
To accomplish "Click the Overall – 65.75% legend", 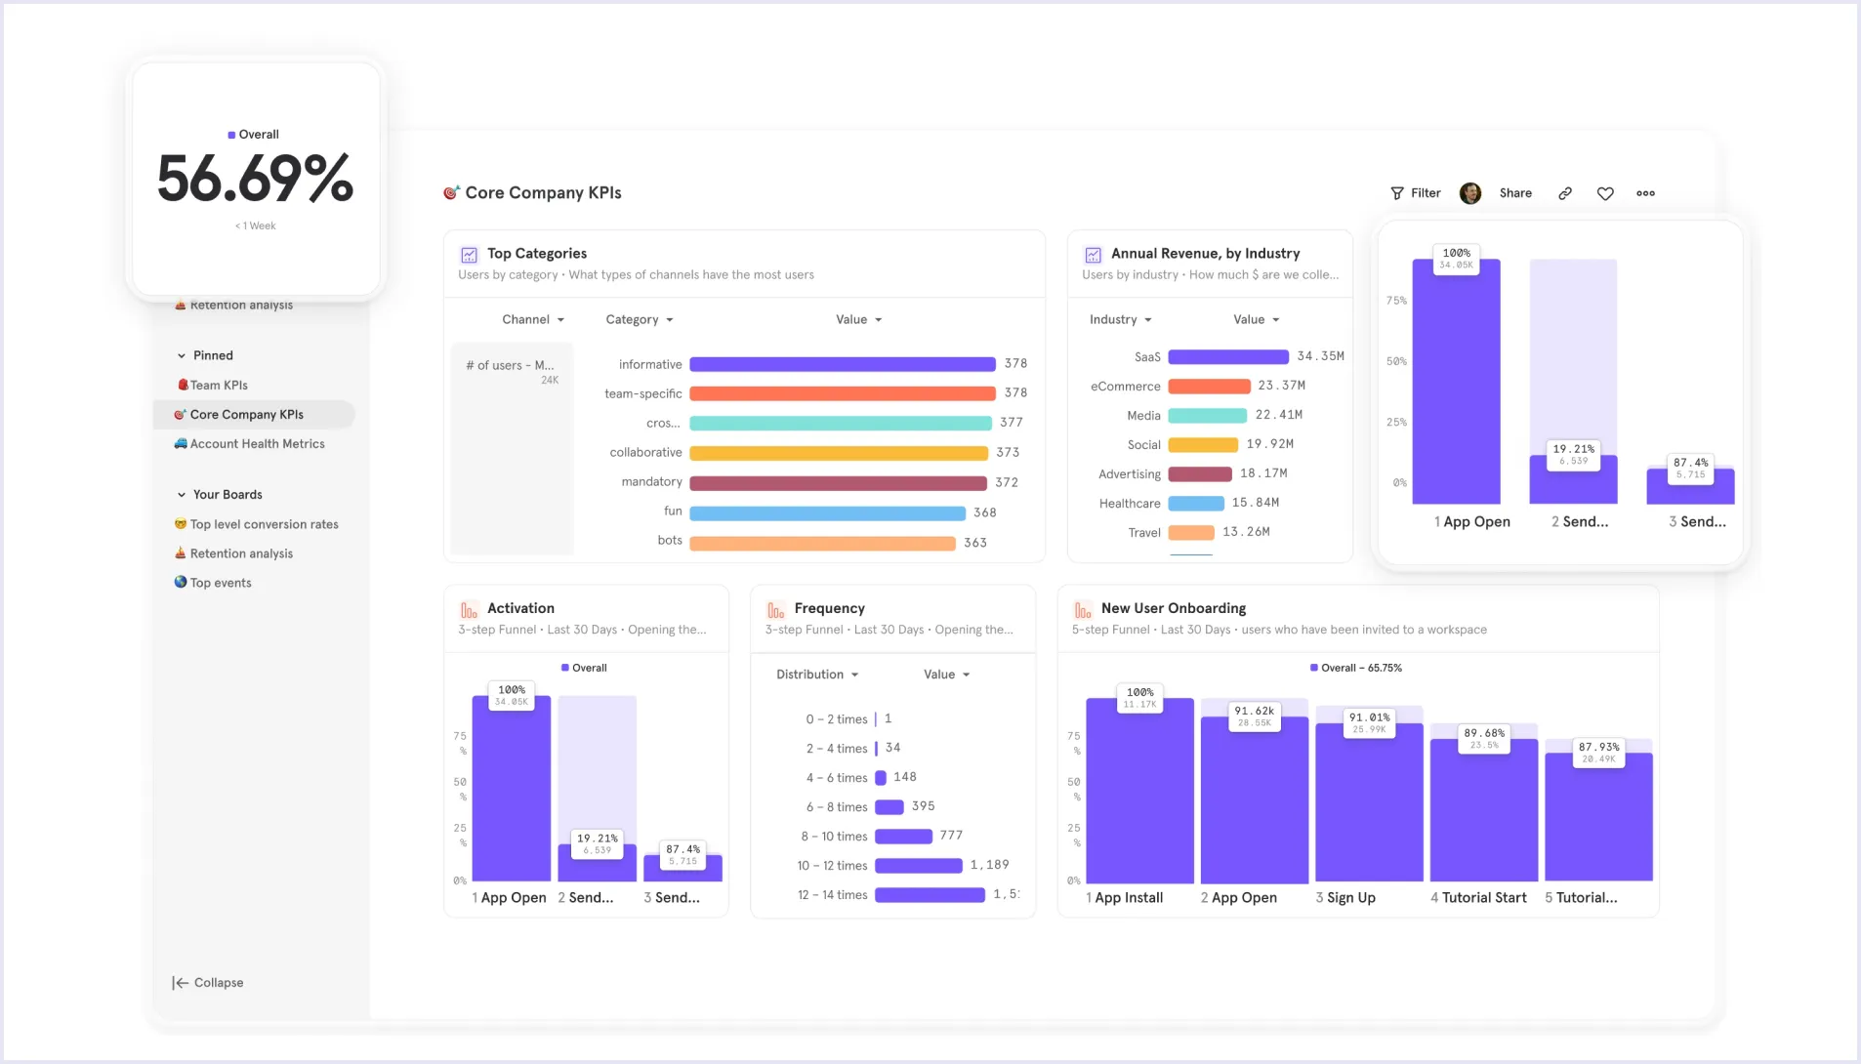I will 1355,669.
